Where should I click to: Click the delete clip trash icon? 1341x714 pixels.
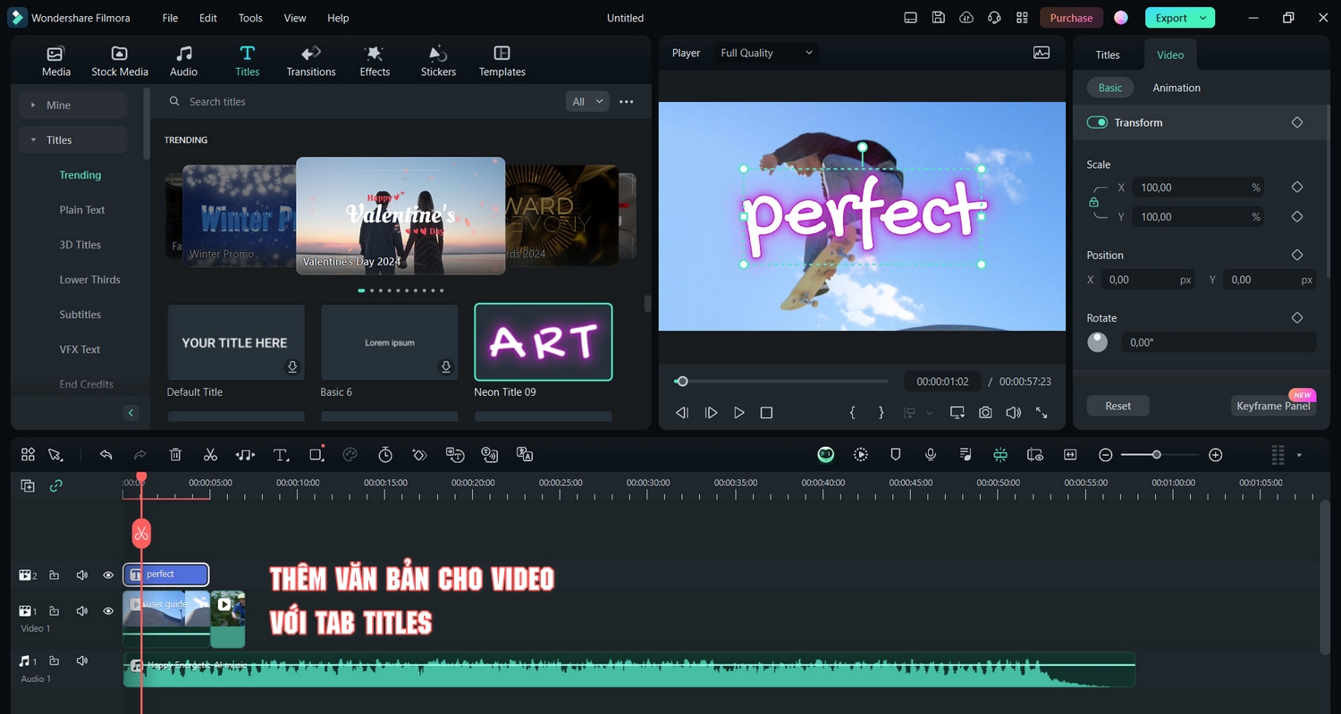[175, 454]
